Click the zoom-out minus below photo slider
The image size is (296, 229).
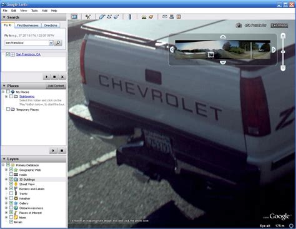(x=283, y=68)
